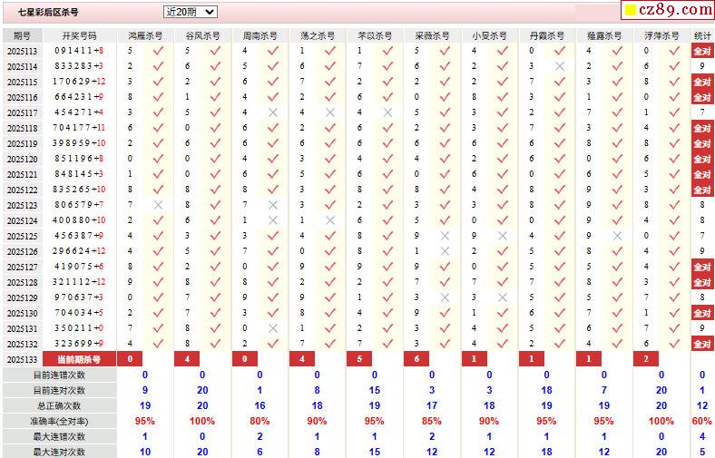Click the cz89.com logo link
The image size is (715, 458).
pyautogui.click(x=668, y=11)
